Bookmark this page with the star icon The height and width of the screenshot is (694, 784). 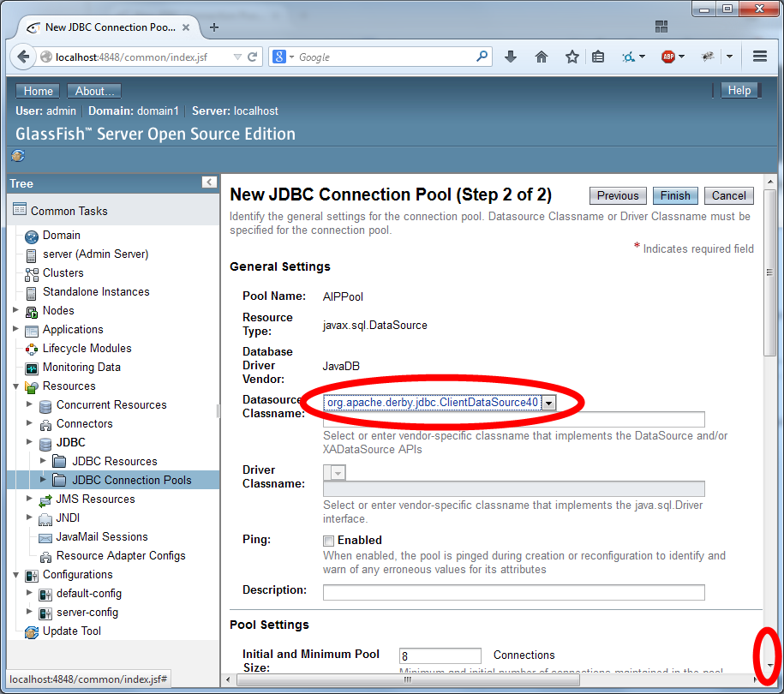pyautogui.click(x=572, y=57)
